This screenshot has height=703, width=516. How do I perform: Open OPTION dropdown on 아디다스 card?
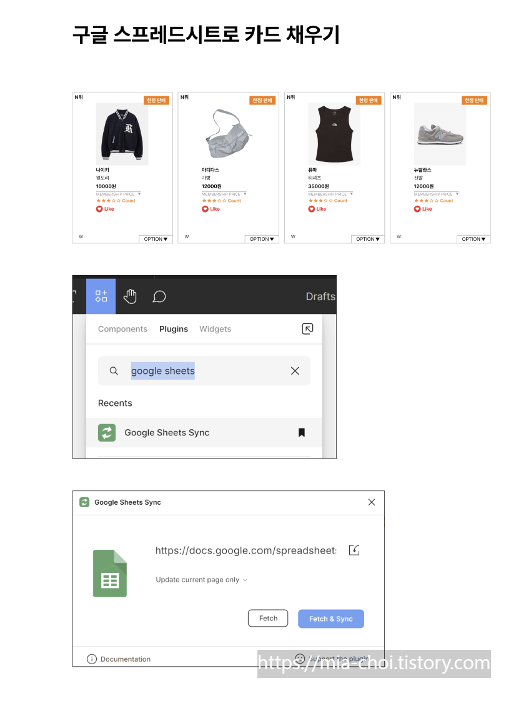(262, 239)
